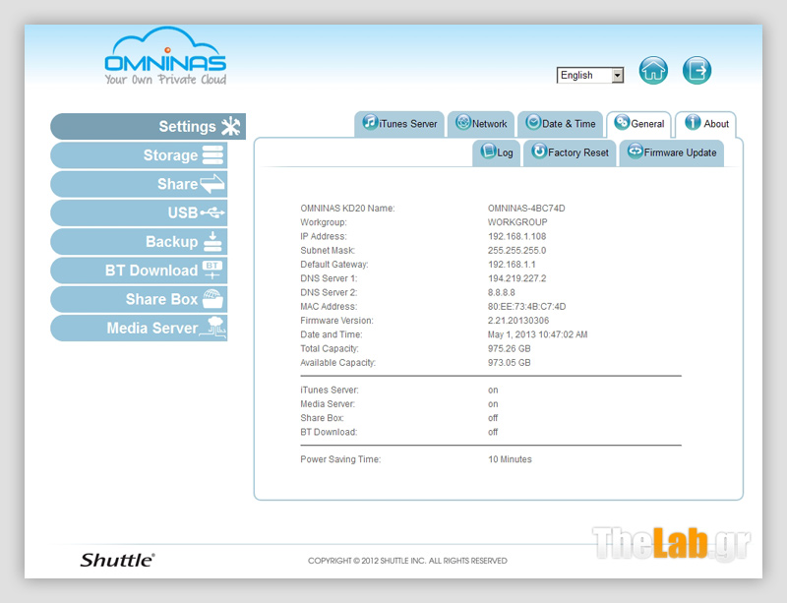Viewport: 787px width, 603px height.
Task: Click the Logout door icon
Action: (696, 71)
